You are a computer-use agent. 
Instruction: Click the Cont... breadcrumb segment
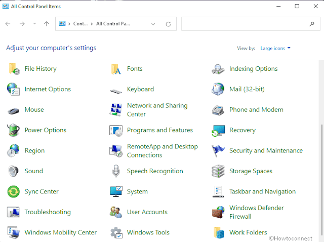click(x=80, y=24)
